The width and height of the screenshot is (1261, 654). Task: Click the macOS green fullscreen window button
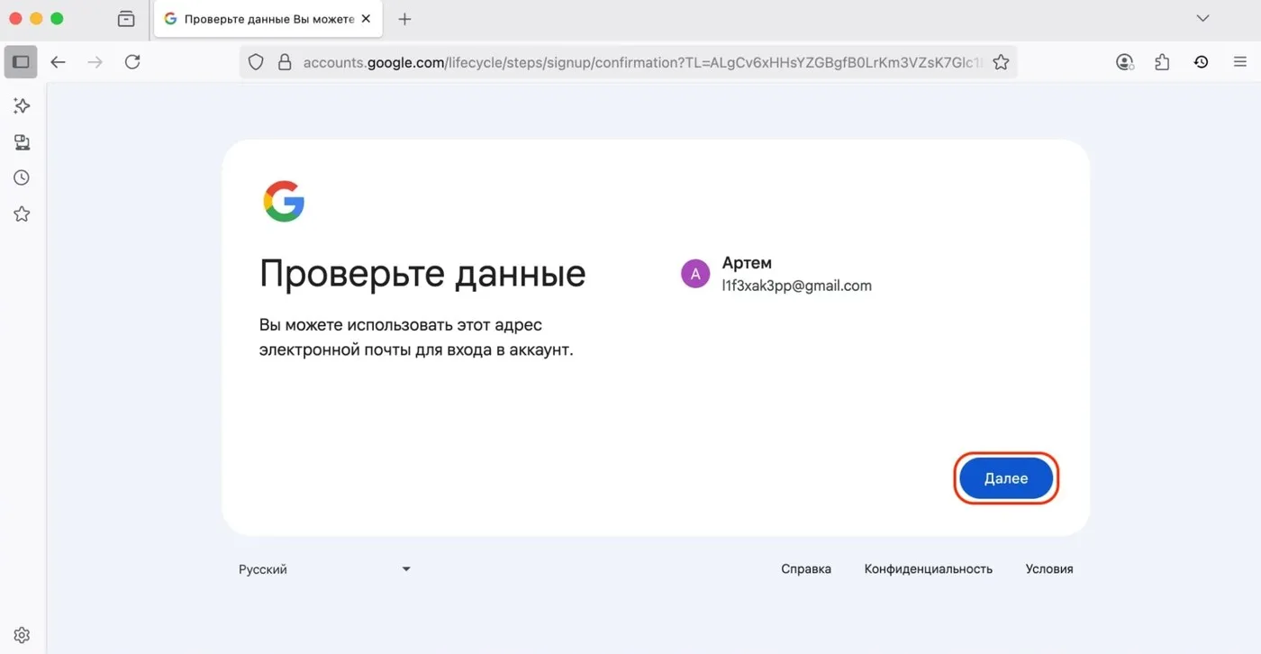58,18
